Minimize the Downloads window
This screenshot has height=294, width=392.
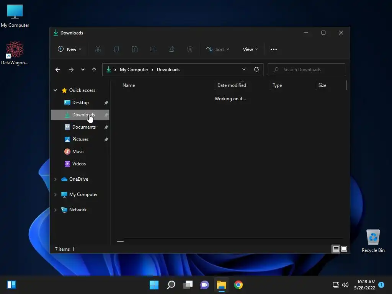[306, 33]
